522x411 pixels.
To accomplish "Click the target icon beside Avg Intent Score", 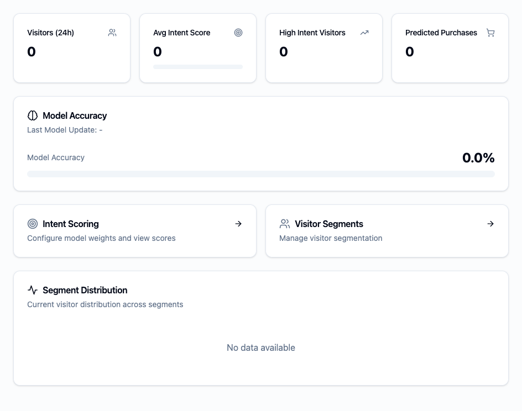I will point(238,33).
